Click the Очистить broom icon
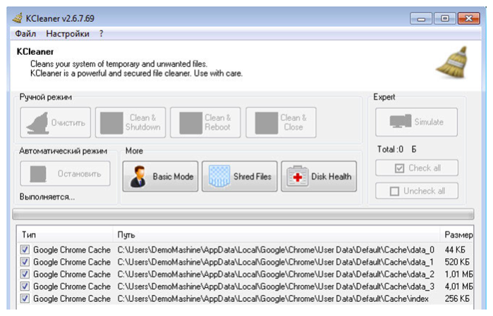 click(38, 123)
